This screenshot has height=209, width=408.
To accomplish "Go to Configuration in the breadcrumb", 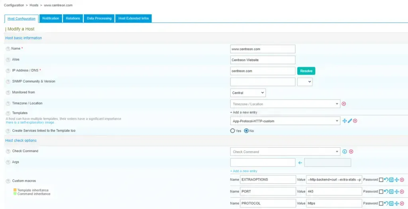I will point(13,5).
